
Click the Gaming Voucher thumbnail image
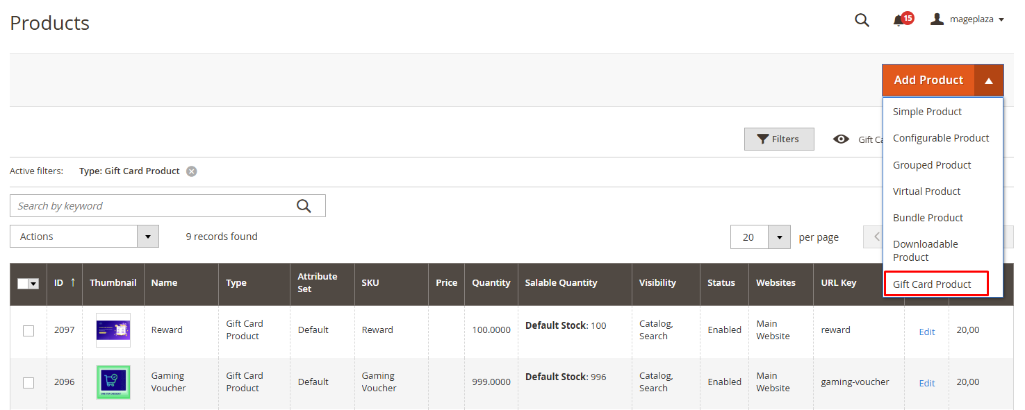click(x=113, y=382)
